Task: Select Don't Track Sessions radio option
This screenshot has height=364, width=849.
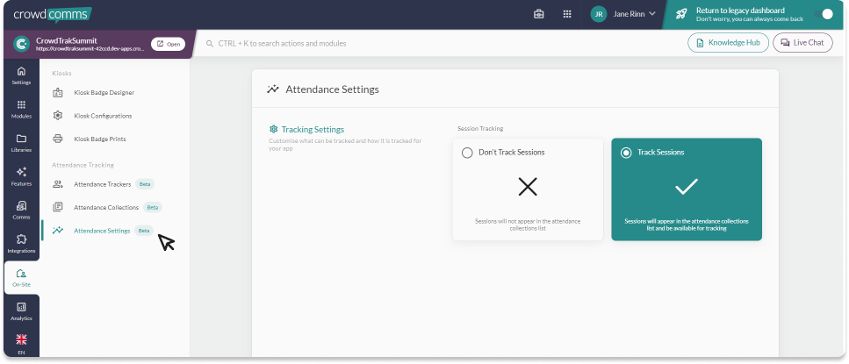Action: tap(467, 153)
